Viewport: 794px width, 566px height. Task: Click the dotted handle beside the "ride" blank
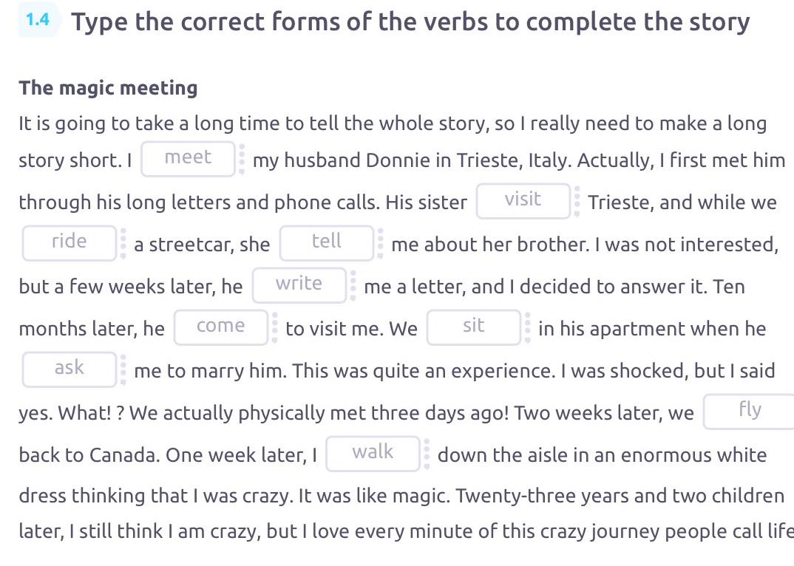(122, 242)
